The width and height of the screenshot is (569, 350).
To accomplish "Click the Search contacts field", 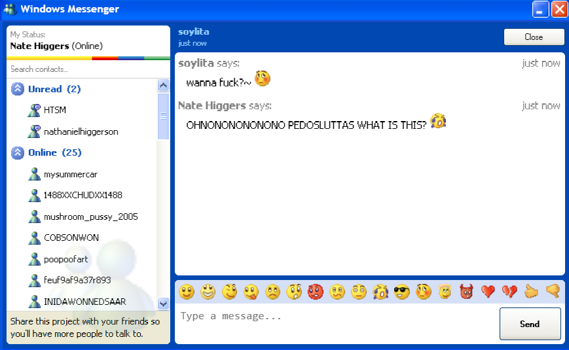I will 88,69.
